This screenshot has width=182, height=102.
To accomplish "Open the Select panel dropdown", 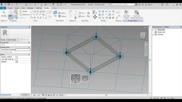I will tap(4, 21).
